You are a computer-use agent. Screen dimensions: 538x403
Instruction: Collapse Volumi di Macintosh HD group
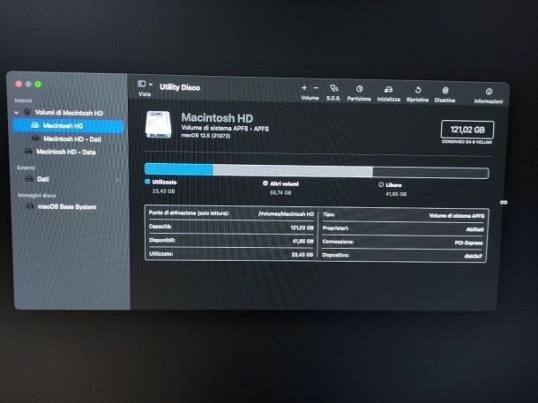click(x=16, y=112)
